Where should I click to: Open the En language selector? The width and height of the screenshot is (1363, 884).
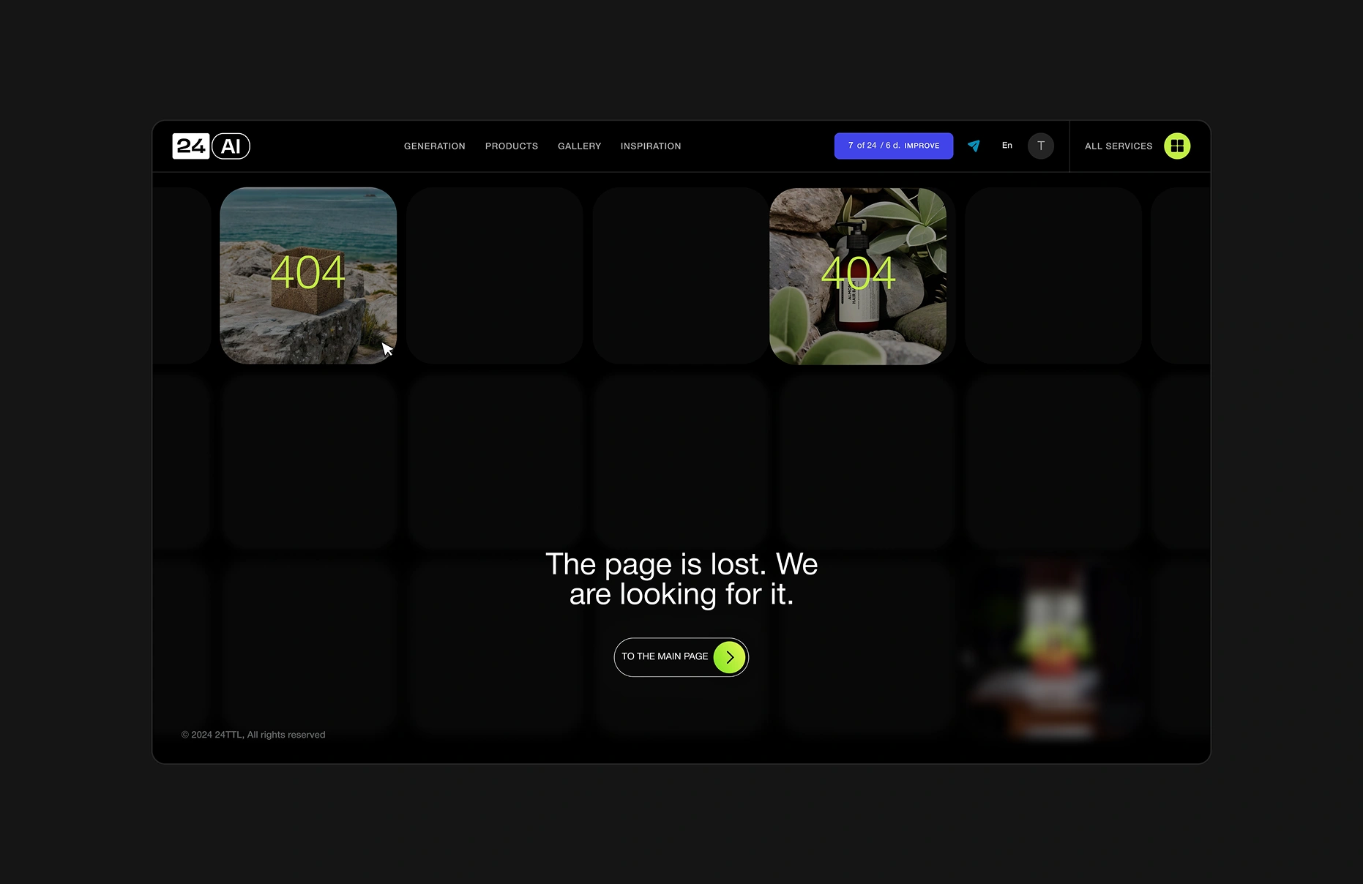point(1007,146)
